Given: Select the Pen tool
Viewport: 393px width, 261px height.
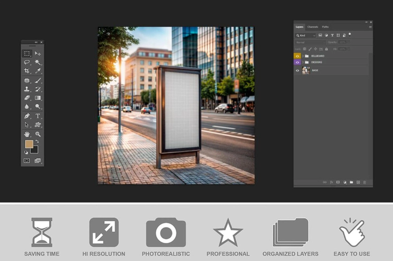Looking at the screenshot, I should 27,116.
